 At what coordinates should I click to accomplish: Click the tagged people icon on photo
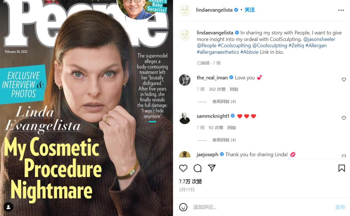[x=8, y=207]
